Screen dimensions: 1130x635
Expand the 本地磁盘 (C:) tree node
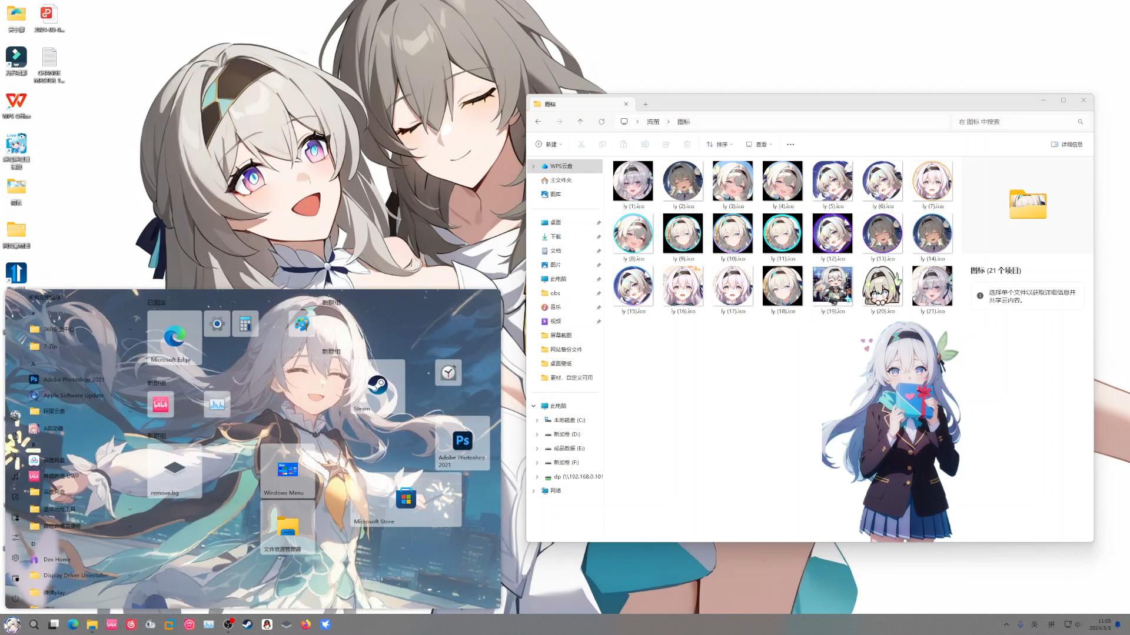pyautogui.click(x=537, y=420)
